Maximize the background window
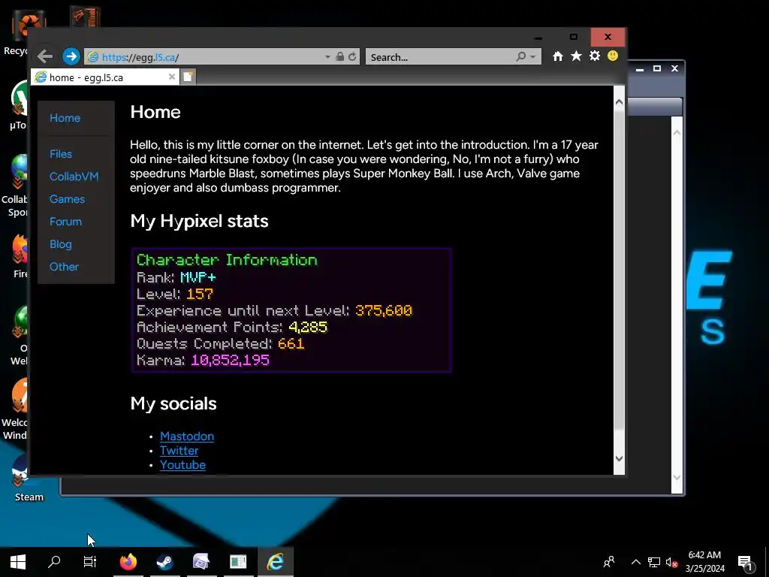The height and width of the screenshot is (577, 769). 657,68
